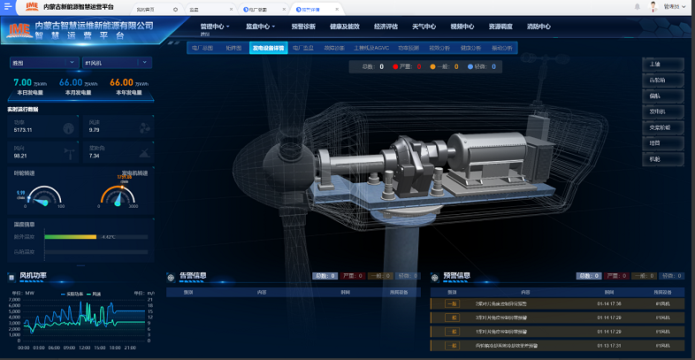The image size is (695, 360).
Task: Click the user avatar icon at top right
Action: (x=653, y=6)
